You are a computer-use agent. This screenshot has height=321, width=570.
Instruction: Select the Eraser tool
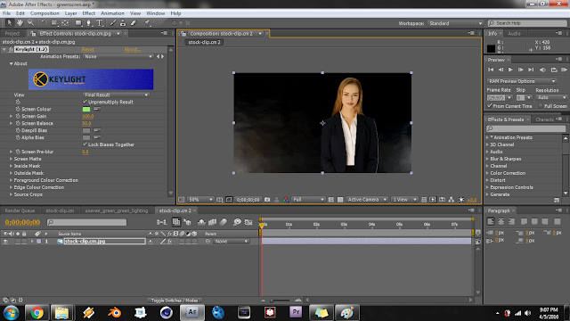click(134, 23)
